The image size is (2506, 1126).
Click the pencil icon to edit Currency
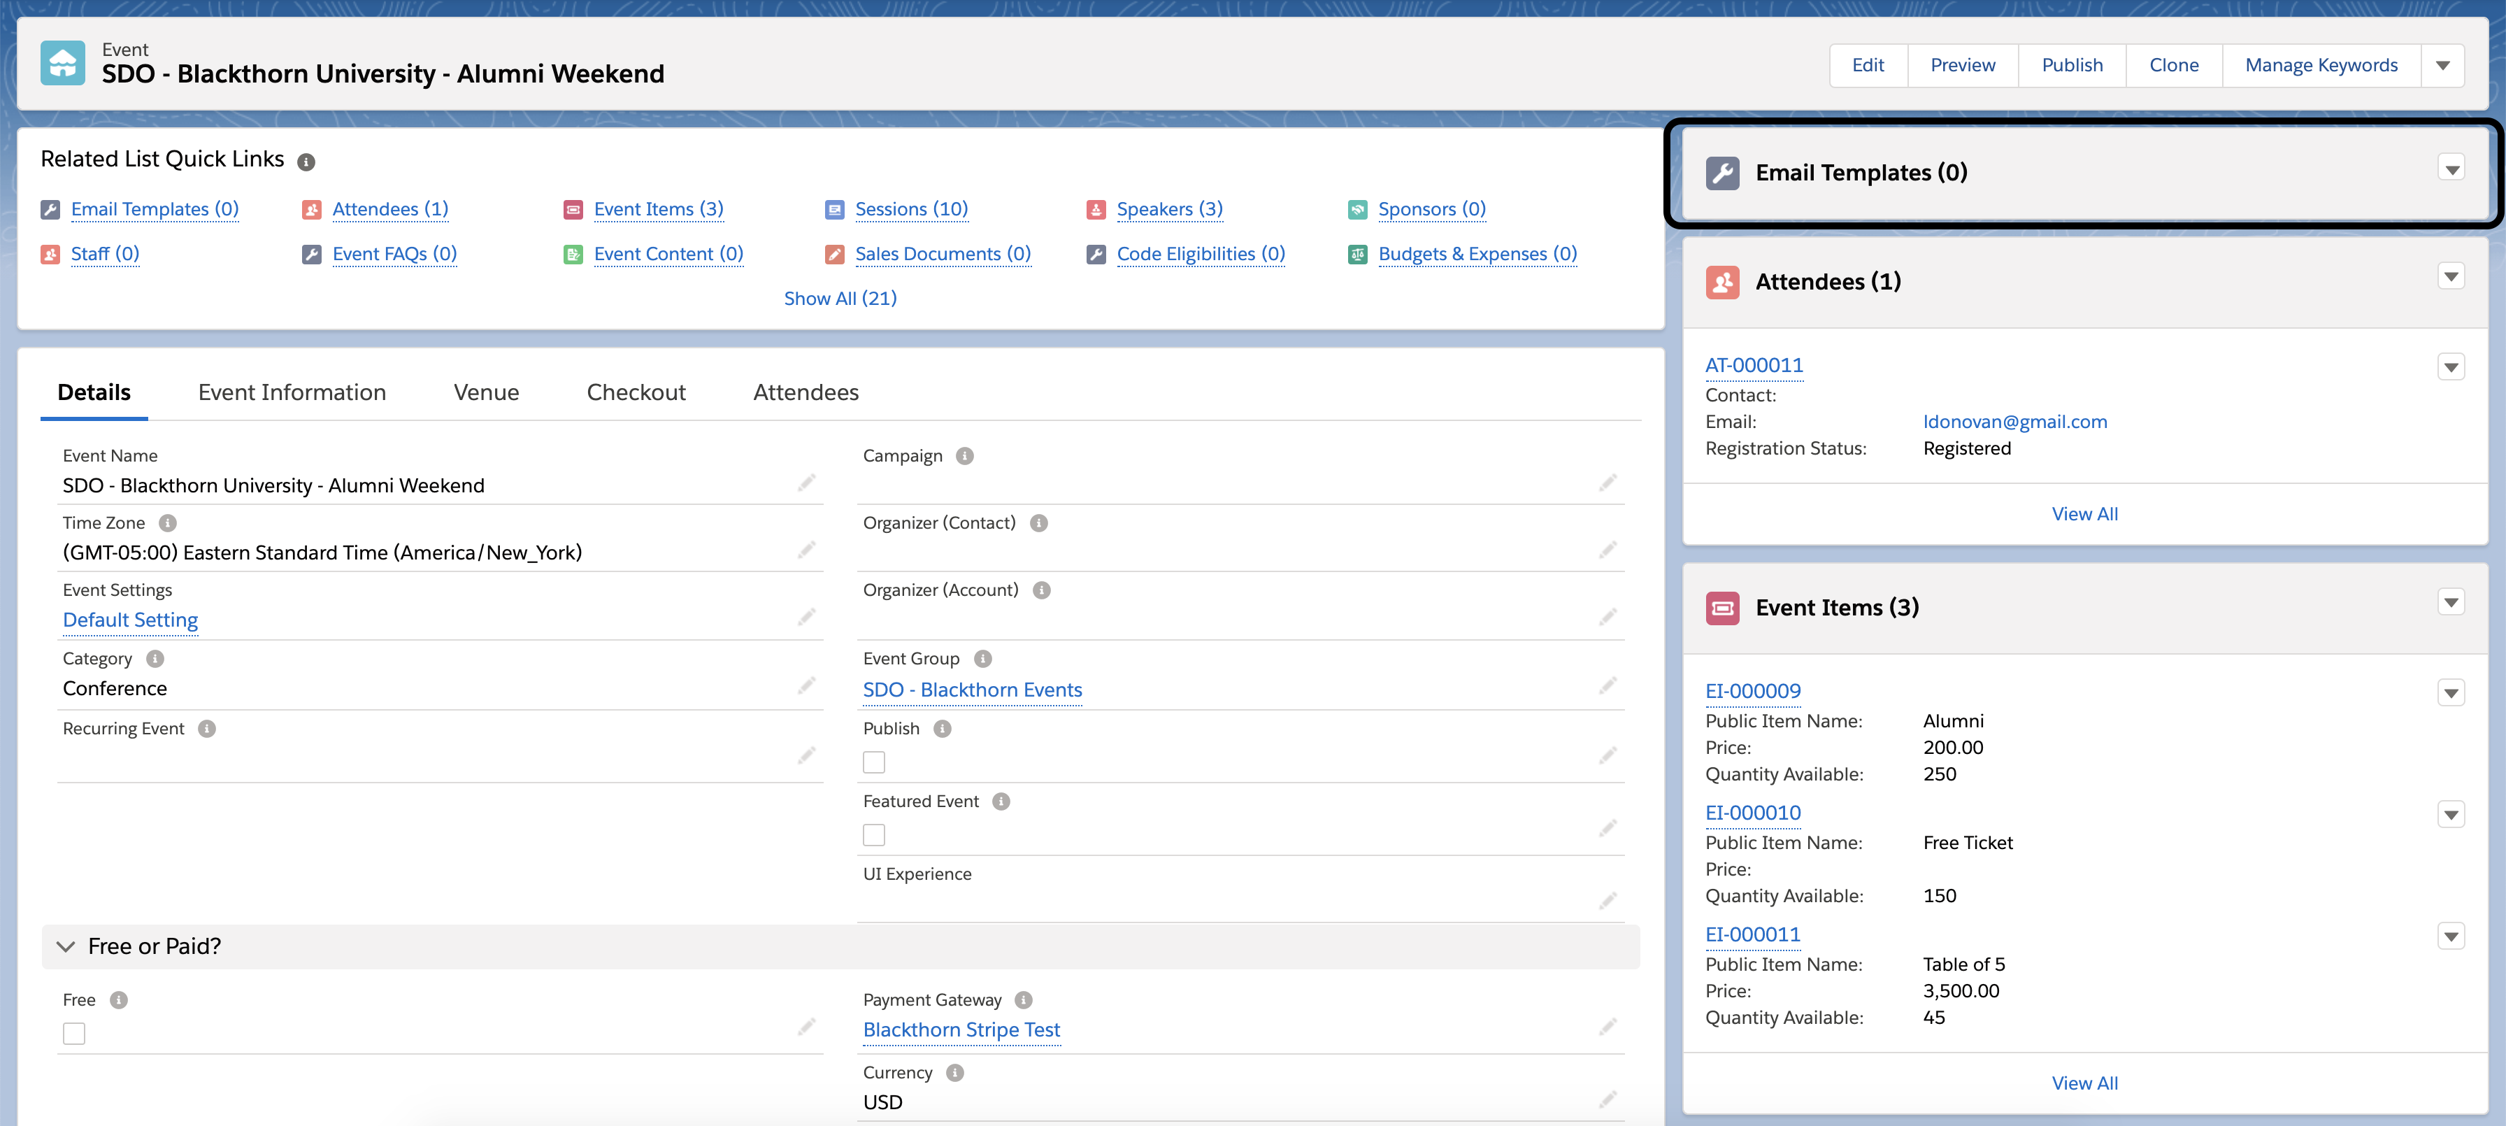1608,1099
